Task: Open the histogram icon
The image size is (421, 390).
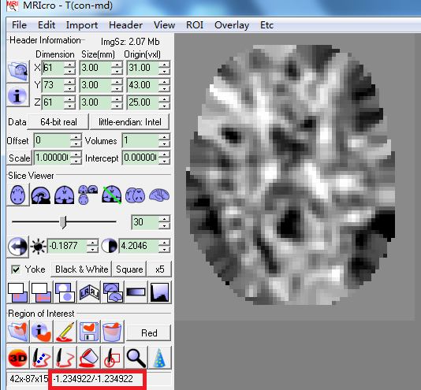Action: [x=160, y=292]
